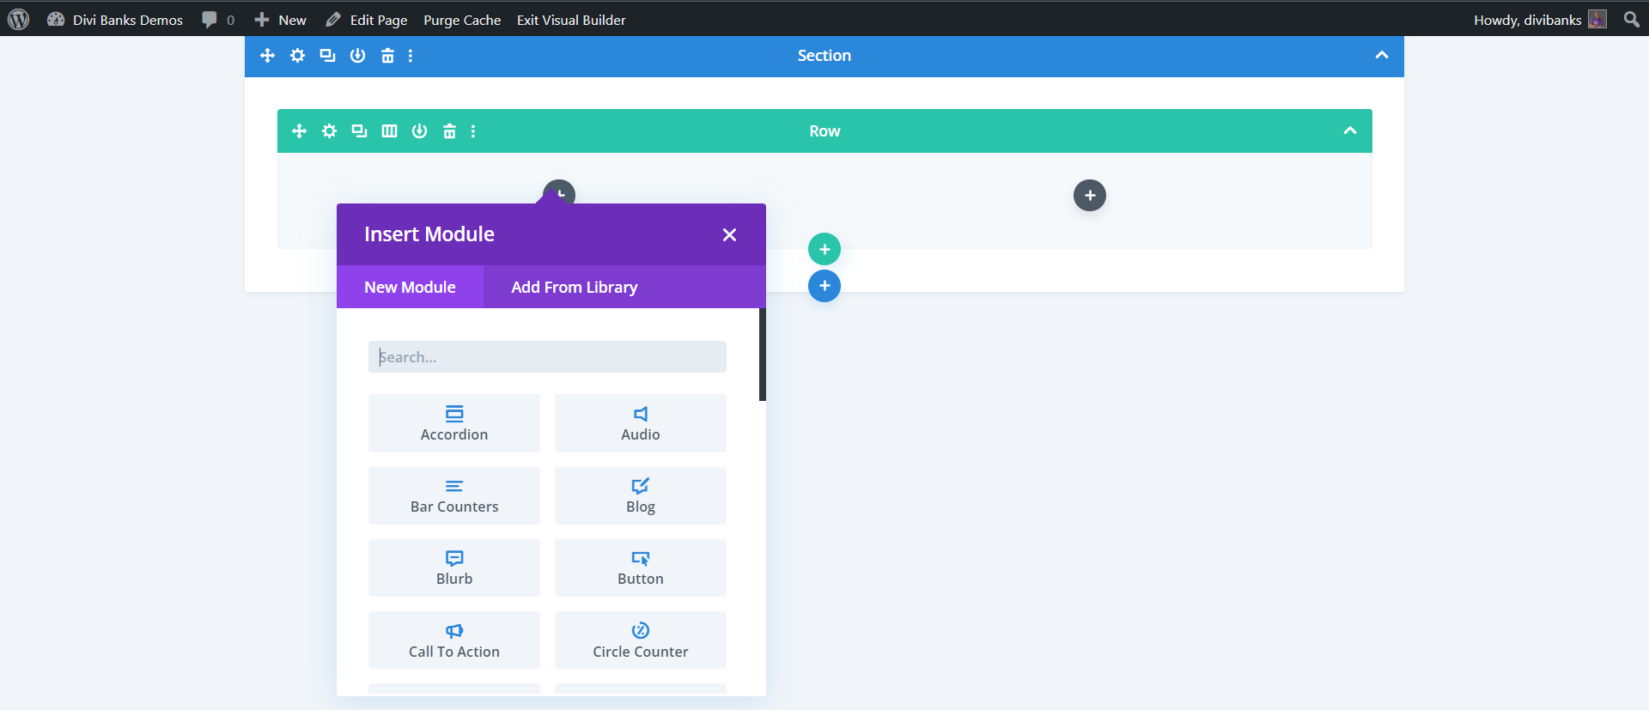Insert the Blog module
1649x710 pixels.
[x=641, y=496]
